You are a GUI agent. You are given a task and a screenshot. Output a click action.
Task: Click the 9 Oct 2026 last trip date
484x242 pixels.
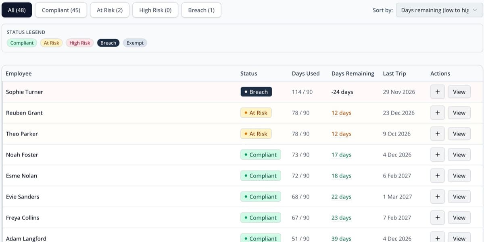pos(396,134)
